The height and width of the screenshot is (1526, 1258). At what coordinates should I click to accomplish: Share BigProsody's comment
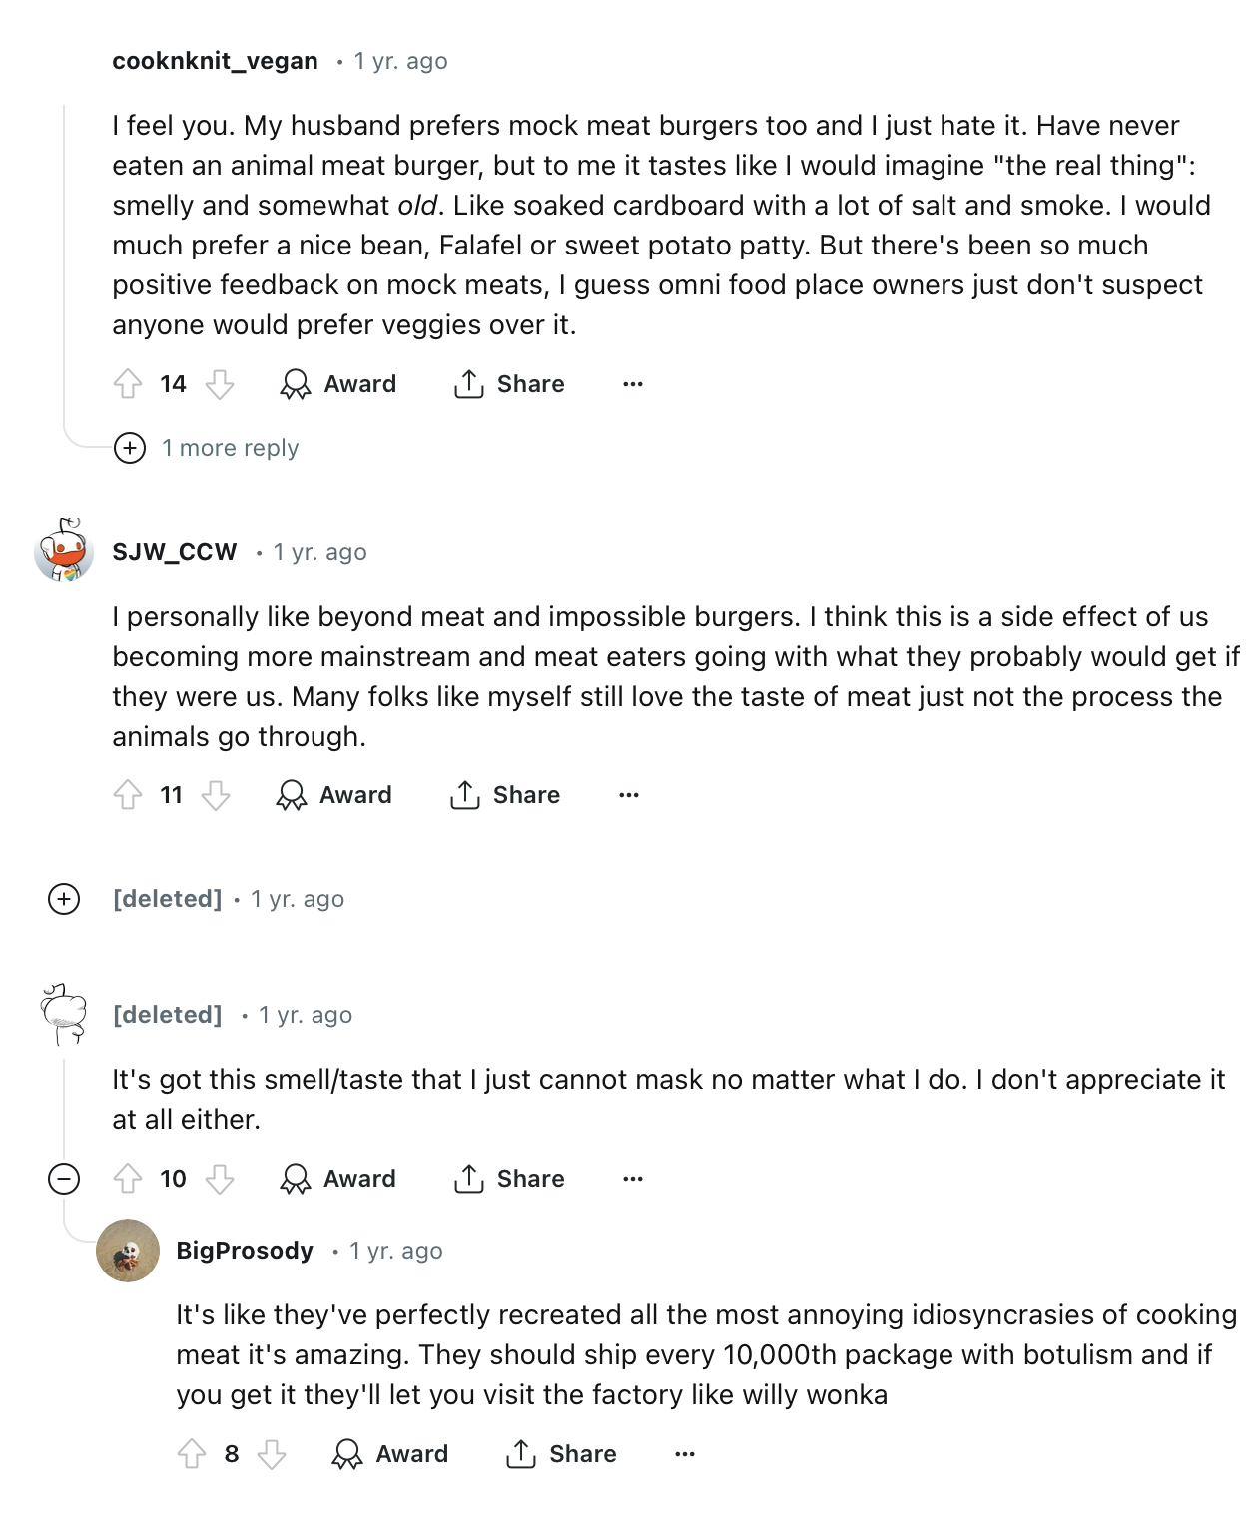561,1454
